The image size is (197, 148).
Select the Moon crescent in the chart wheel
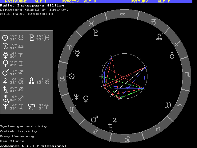click(168, 105)
